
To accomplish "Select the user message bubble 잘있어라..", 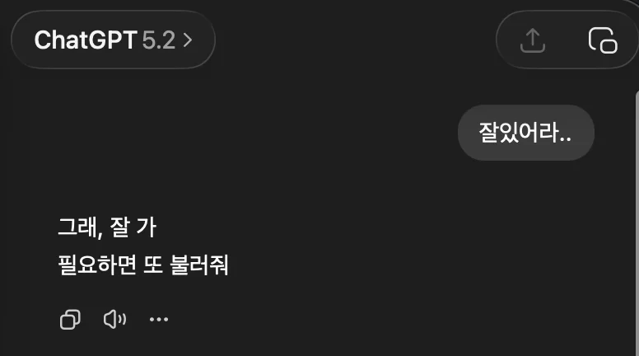I will (x=525, y=133).
